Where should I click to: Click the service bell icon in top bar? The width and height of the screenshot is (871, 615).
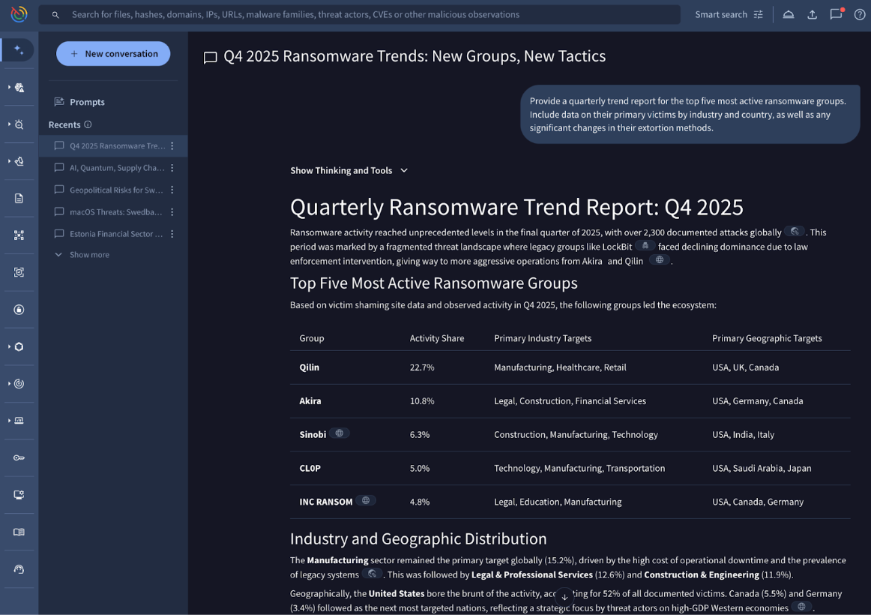point(789,15)
